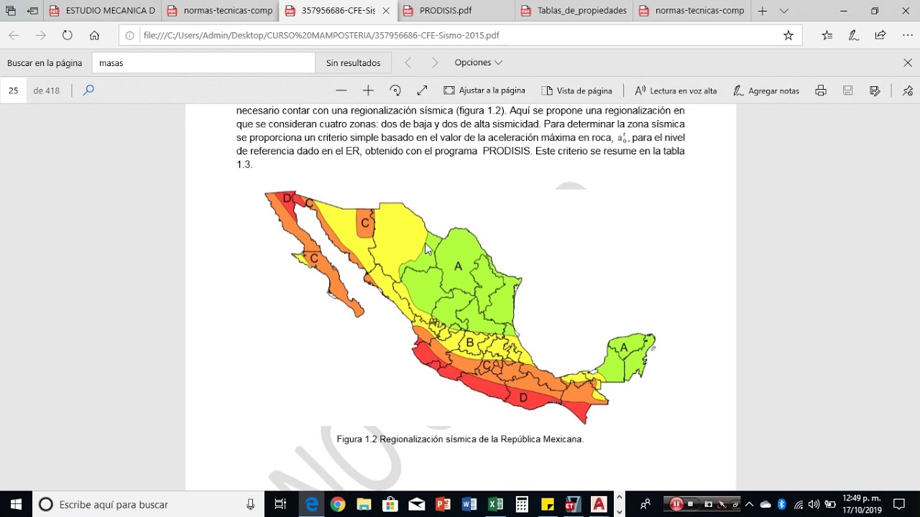Image resolution: width=920 pixels, height=517 pixels.
Task: Close the find-on-page bar
Action: coord(908,62)
